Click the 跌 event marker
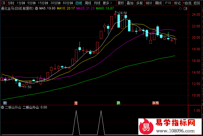This screenshot has height=136, width=203. [x=119, y=103]
